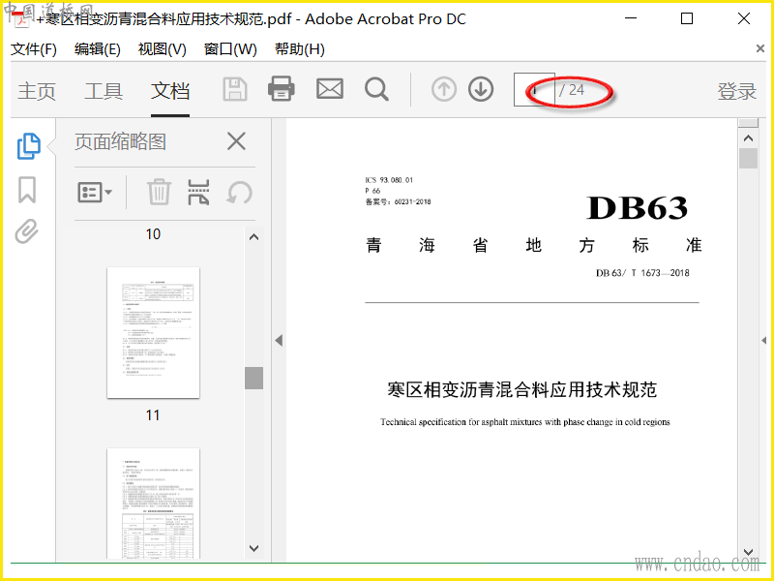Switch to the 工具 tab
The image size is (774, 581).
(x=104, y=91)
